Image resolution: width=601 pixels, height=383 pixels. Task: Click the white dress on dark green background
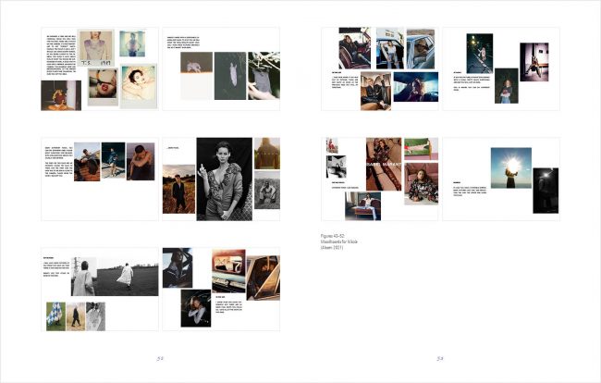point(230,76)
